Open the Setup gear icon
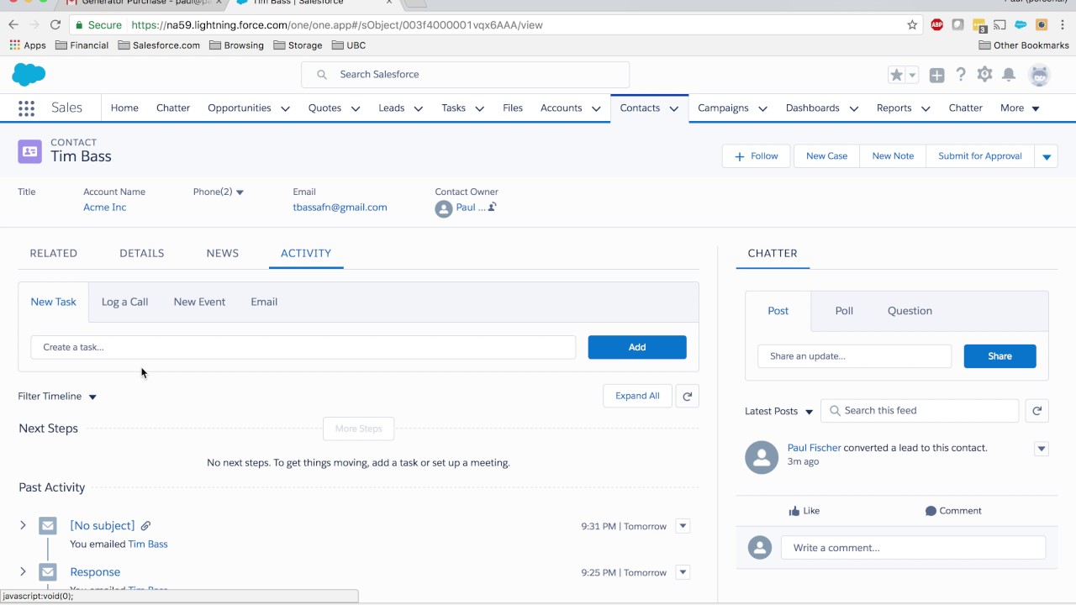This screenshot has width=1076, height=605. point(985,75)
